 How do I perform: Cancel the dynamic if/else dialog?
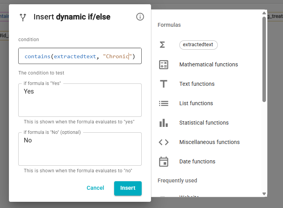(95, 188)
